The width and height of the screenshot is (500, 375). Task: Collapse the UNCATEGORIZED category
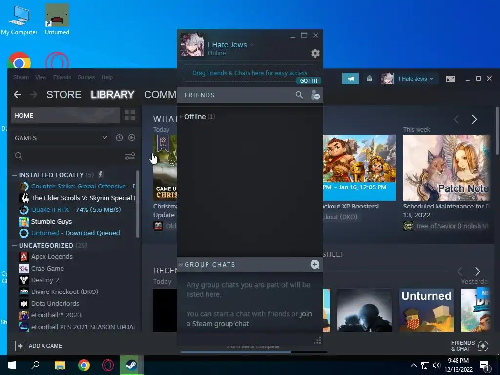(14, 245)
